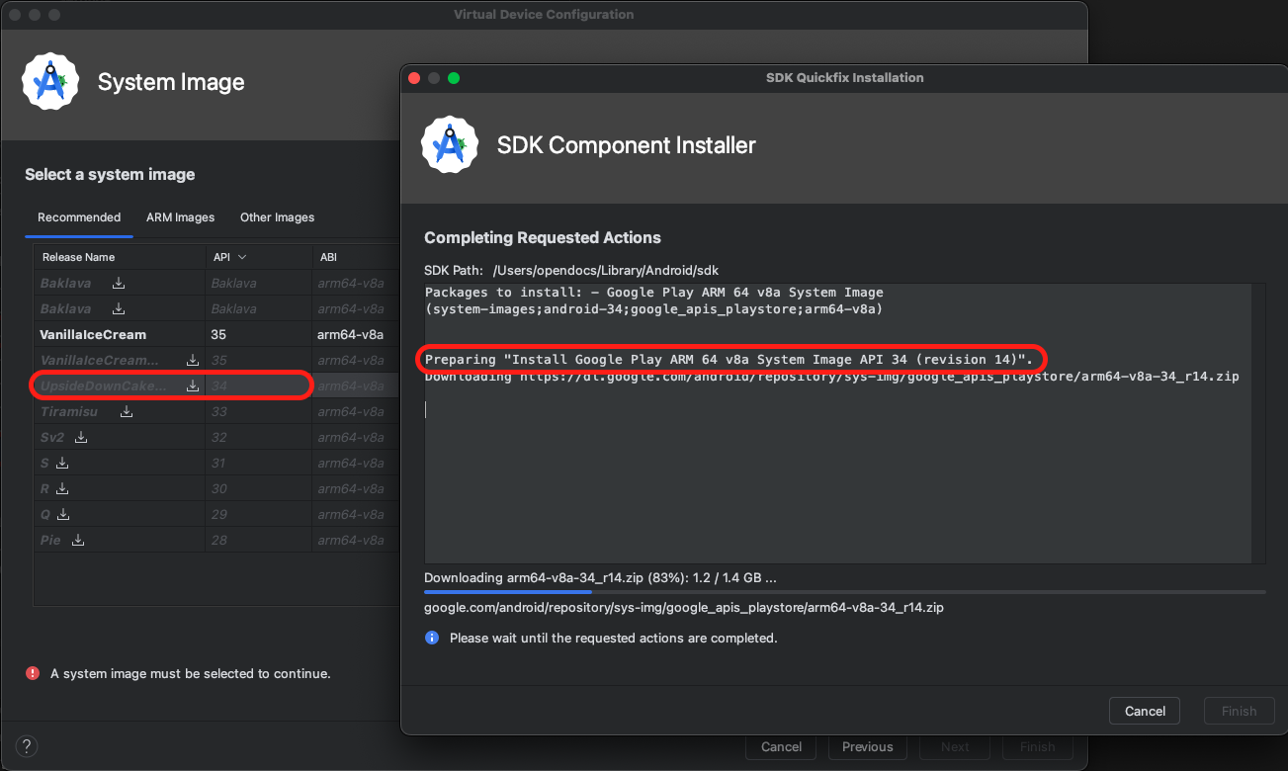Download the Tiramisu system image
This screenshot has width=1288, height=771.
(x=127, y=411)
